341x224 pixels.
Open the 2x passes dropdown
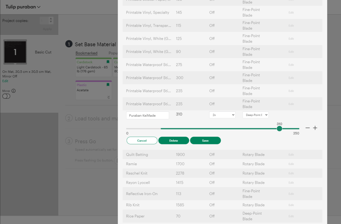(x=222, y=115)
